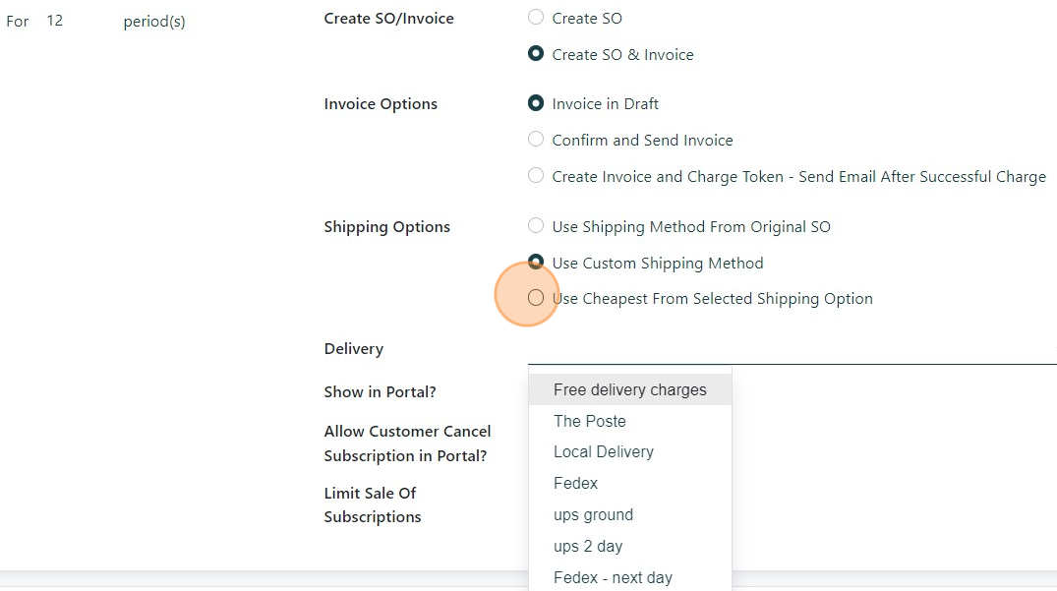
Task: Click the Delivery dropdown field
Action: (x=792, y=350)
